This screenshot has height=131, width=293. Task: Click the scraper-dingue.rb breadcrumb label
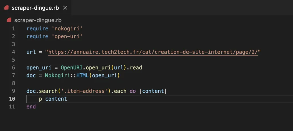pyautogui.click(x=38, y=20)
